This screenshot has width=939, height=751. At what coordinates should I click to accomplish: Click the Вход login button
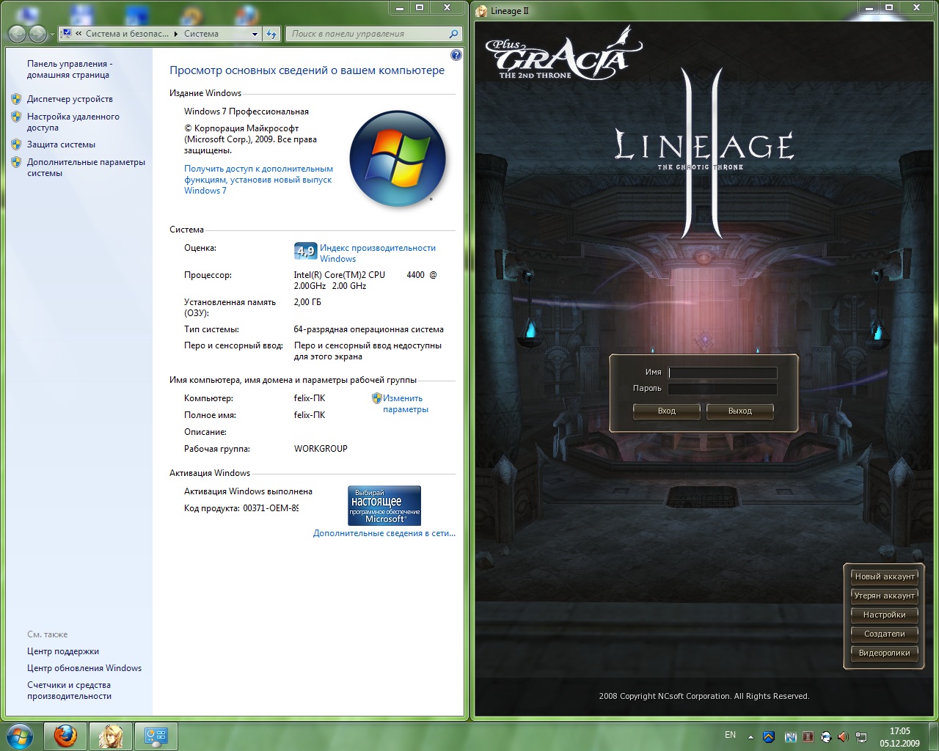(x=666, y=411)
